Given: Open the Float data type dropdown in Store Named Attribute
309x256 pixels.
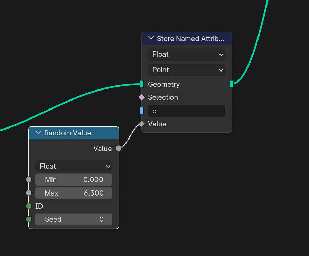Looking at the screenshot, I should click(x=186, y=54).
